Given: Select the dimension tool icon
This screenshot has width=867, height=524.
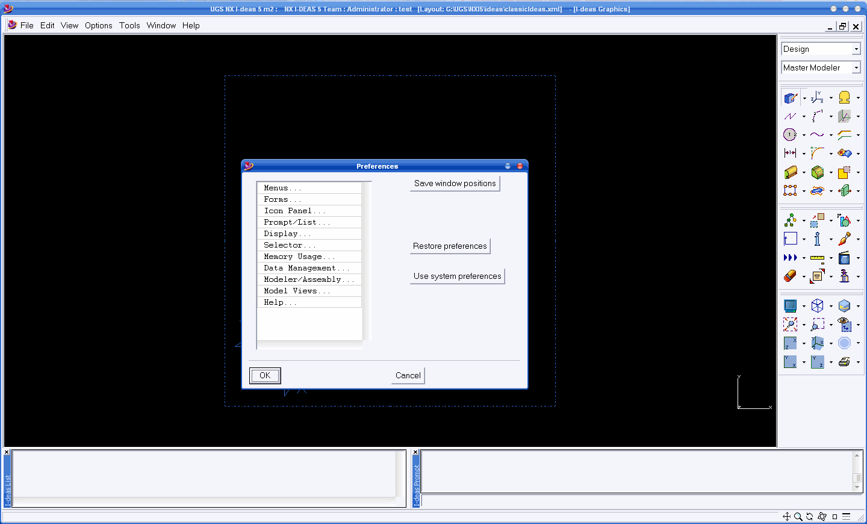Looking at the screenshot, I should [x=791, y=154].
